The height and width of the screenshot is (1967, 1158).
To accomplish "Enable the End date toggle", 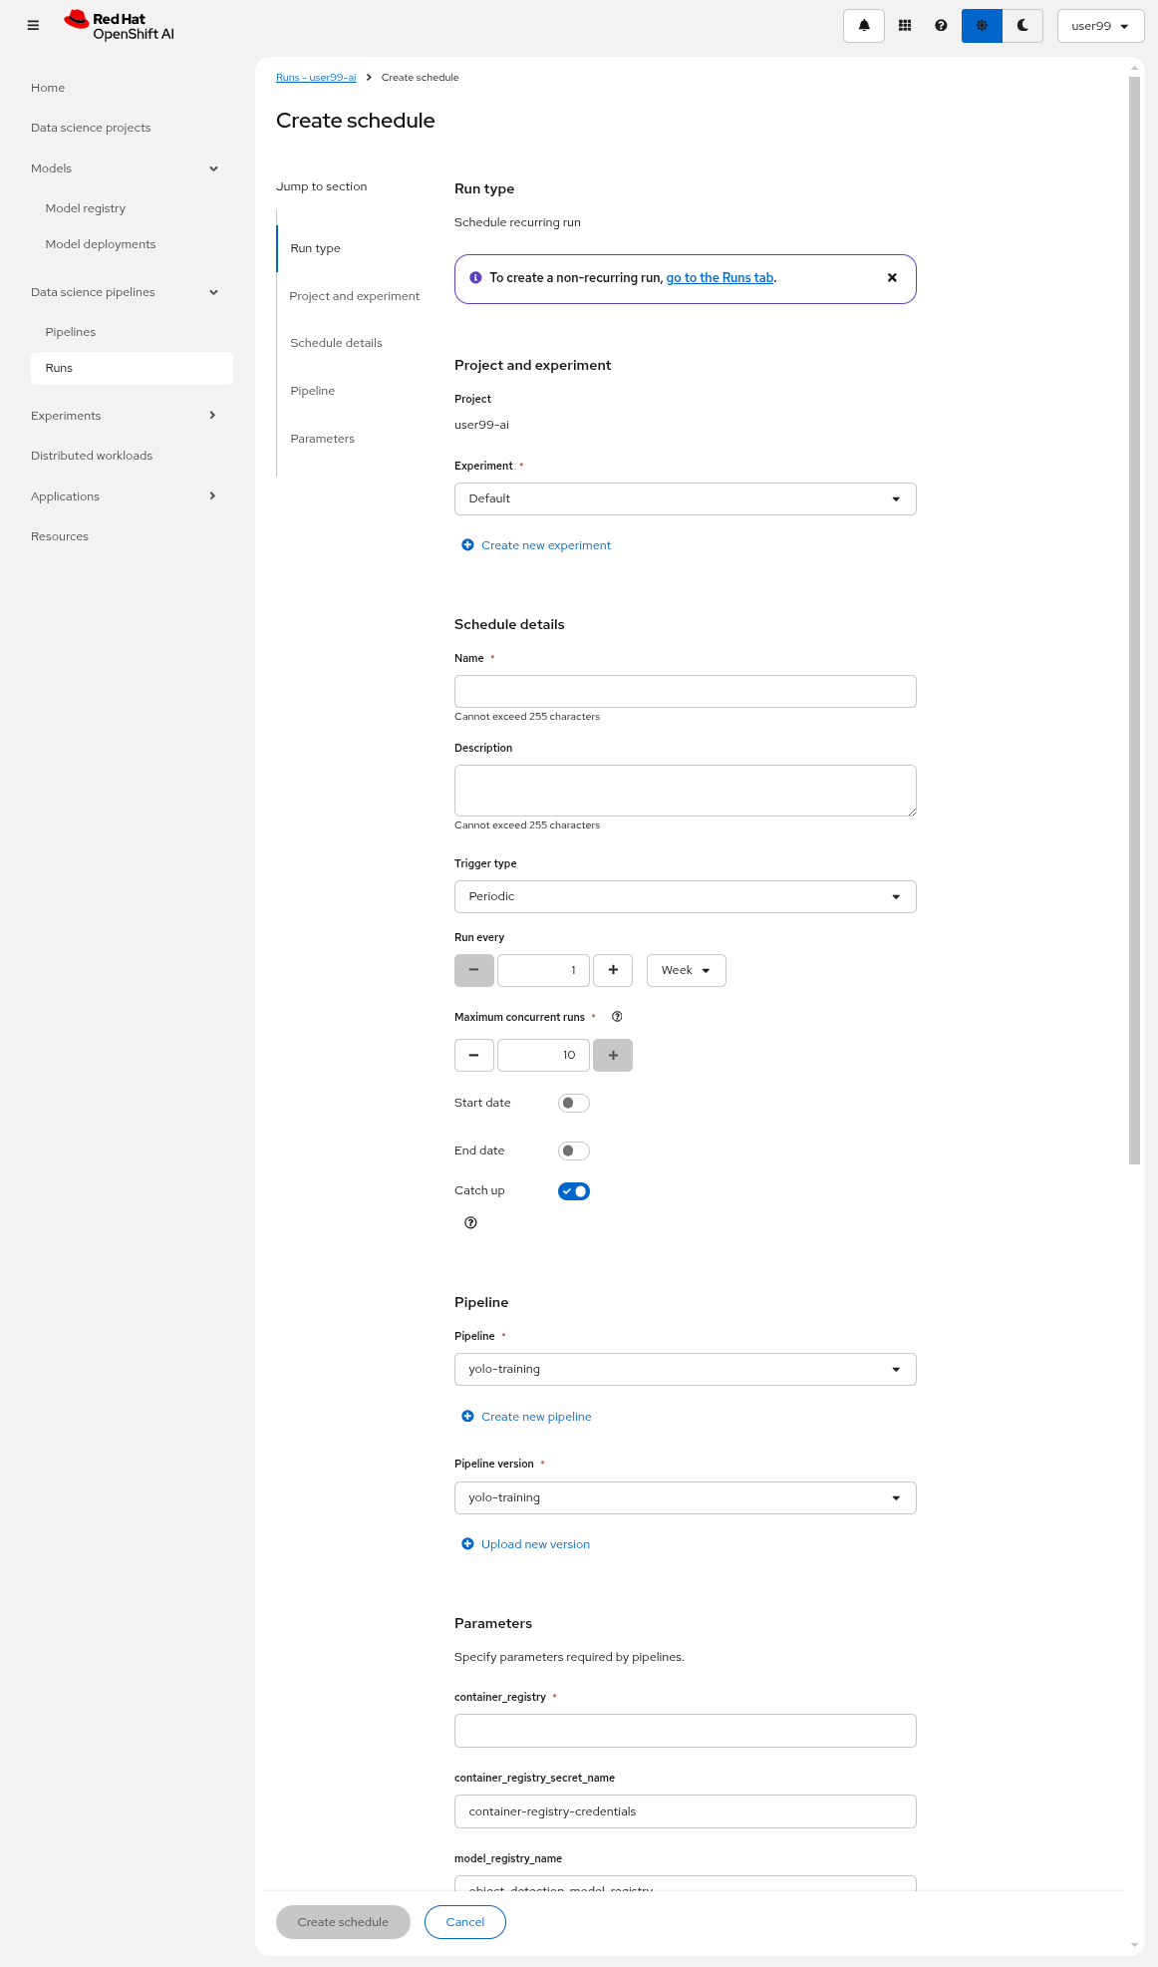I will coord(574,1151).
